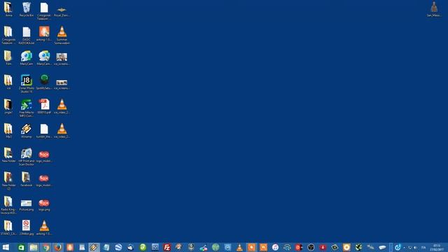Launch Firefox from the taskbar
The width and height of the screenshot is (448, 252).
tap(57, 247)
